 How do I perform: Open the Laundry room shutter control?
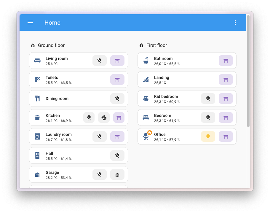click(117, 136)
